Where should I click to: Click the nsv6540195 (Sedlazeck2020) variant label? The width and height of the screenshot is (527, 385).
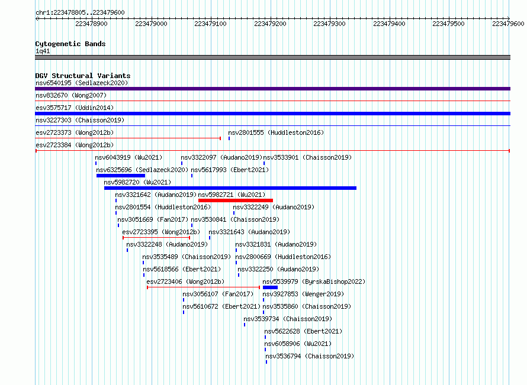[x=82, y=83]
